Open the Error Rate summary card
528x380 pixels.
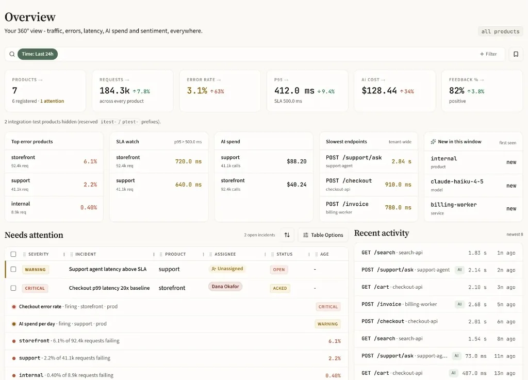[x=220, y=91]
